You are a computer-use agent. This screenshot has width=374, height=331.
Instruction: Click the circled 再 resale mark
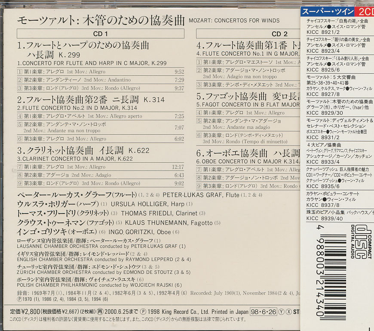(x=101, y=312)
